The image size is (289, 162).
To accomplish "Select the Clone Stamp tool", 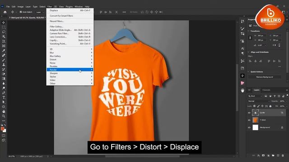I will (x=4, y=65).
